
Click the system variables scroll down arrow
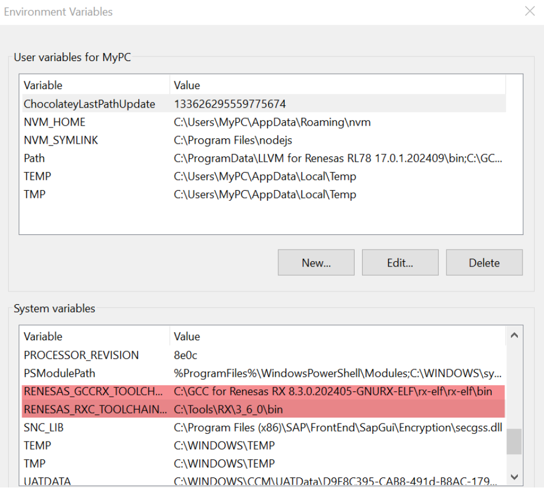[514, 477]
